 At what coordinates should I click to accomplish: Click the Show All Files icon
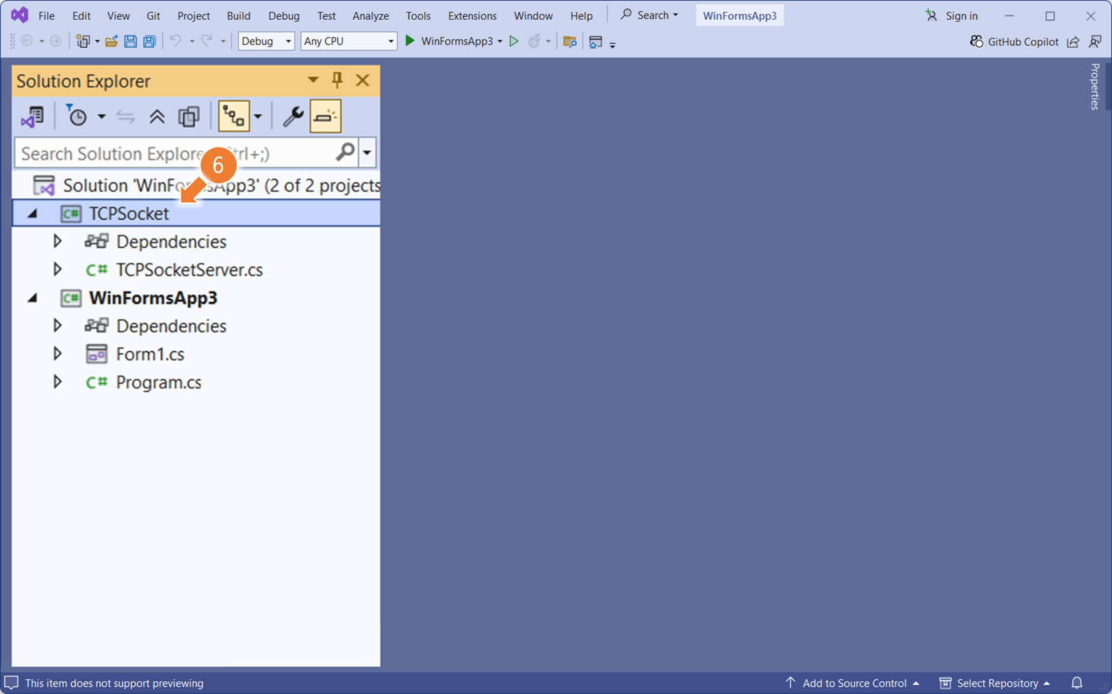(189, 117)
